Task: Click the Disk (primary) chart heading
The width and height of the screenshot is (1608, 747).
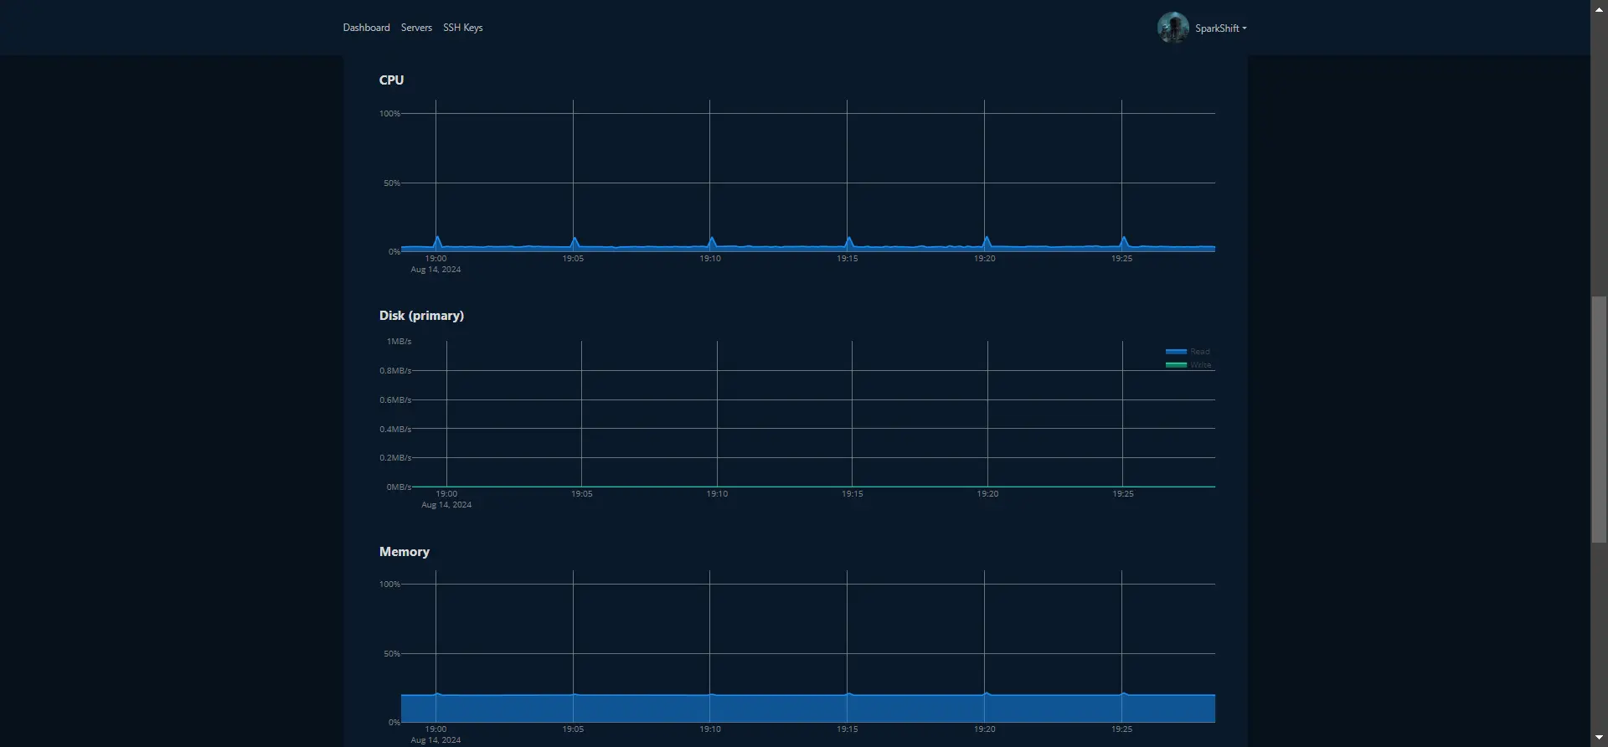Action: (421, 316)
